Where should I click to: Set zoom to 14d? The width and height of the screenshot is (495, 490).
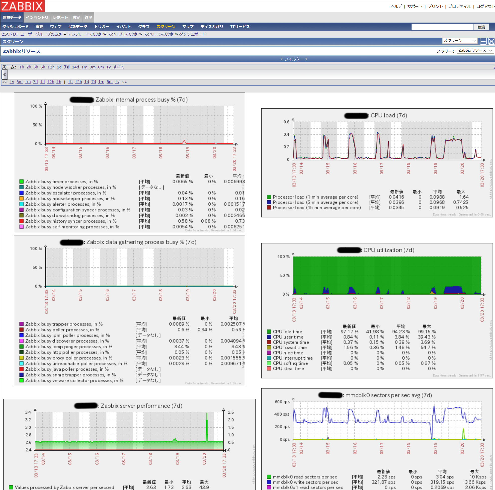[x=75, y=67]
